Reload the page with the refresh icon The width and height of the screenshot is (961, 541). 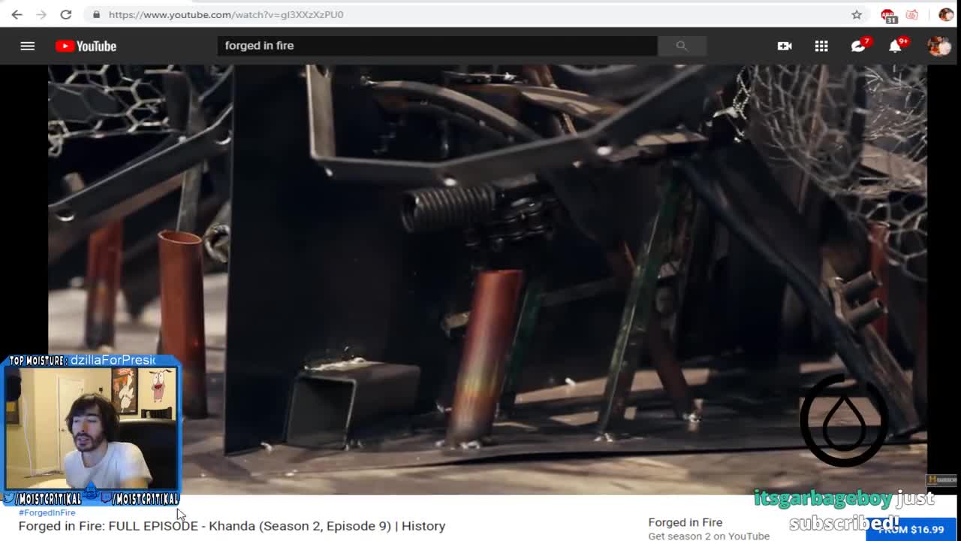(x=66, y=14)
